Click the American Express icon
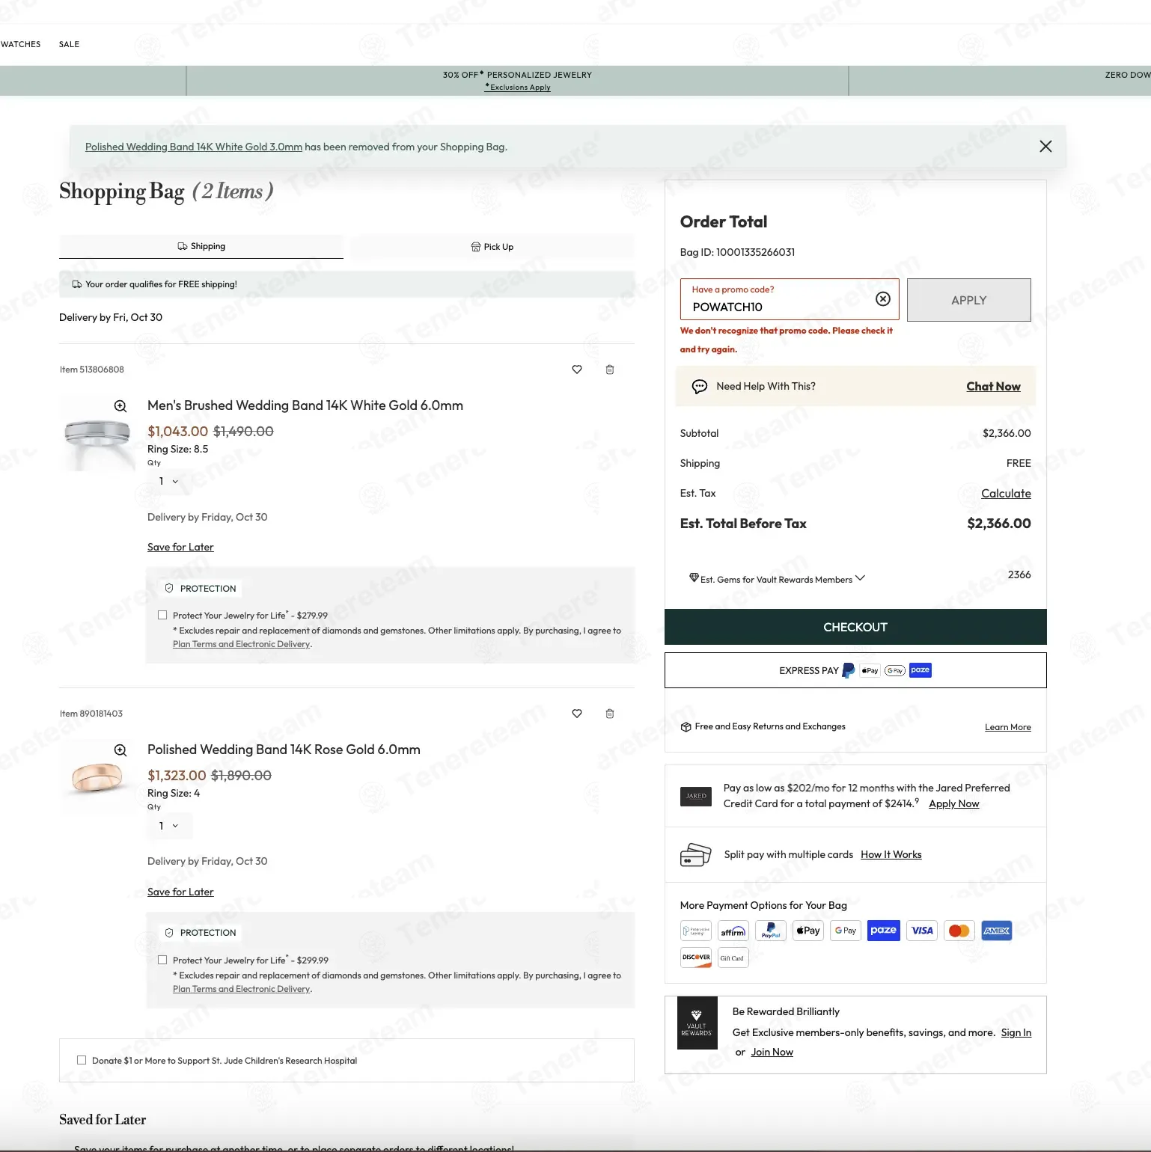 (997, 931)
